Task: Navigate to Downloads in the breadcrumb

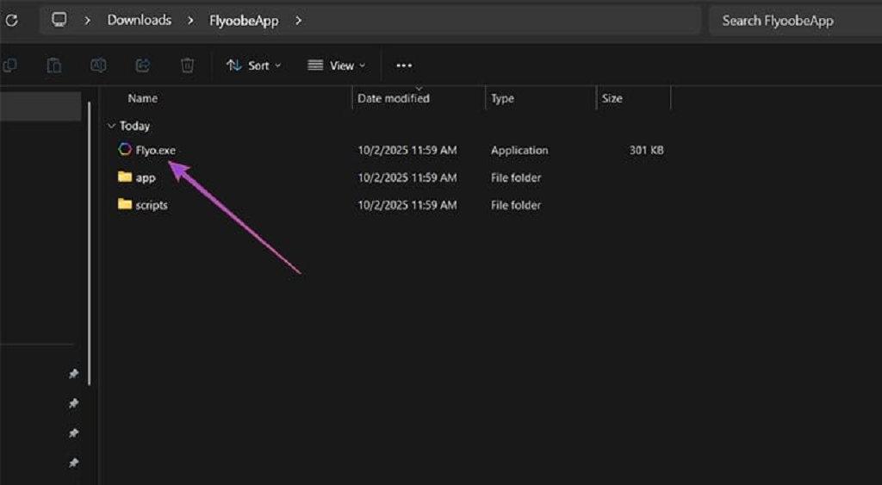Action: (139, 20)
